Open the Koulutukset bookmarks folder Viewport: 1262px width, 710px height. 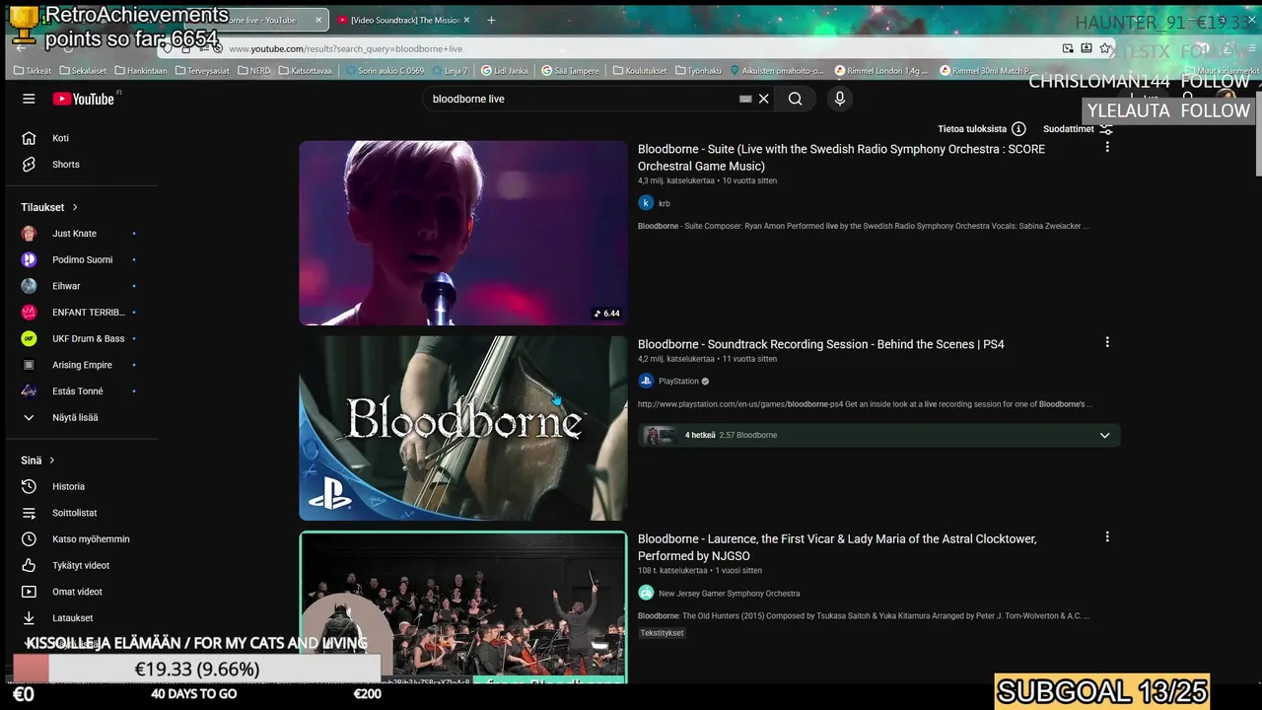(640, 71)
